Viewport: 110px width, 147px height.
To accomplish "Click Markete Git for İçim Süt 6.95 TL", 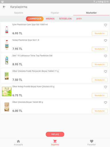I will (x=100, y=34).
